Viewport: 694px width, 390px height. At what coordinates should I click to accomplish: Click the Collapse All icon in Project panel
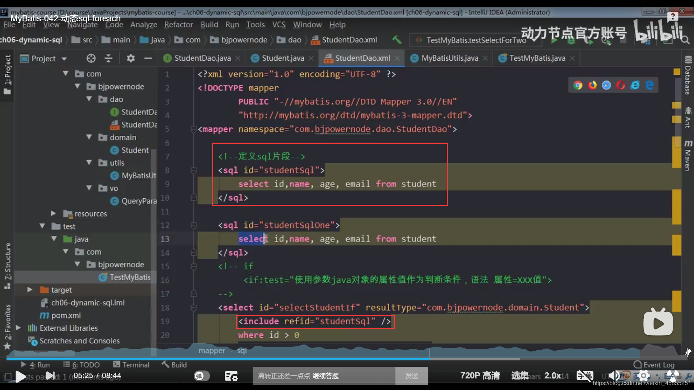(108, 58)
